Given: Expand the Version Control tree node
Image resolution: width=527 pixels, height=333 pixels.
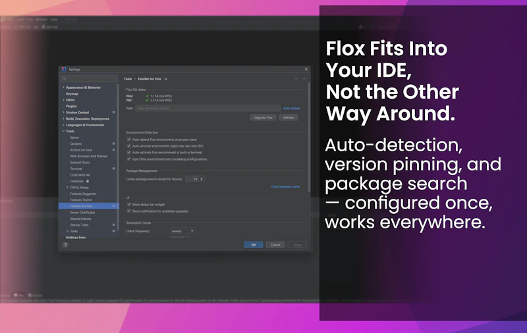Looking at the screenshot, I should pyautogui.click(x=63, y=113).
